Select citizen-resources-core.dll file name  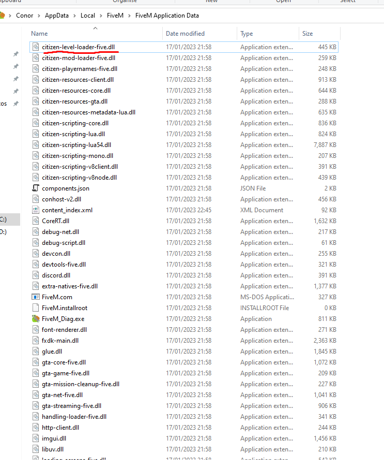point(76,91)
